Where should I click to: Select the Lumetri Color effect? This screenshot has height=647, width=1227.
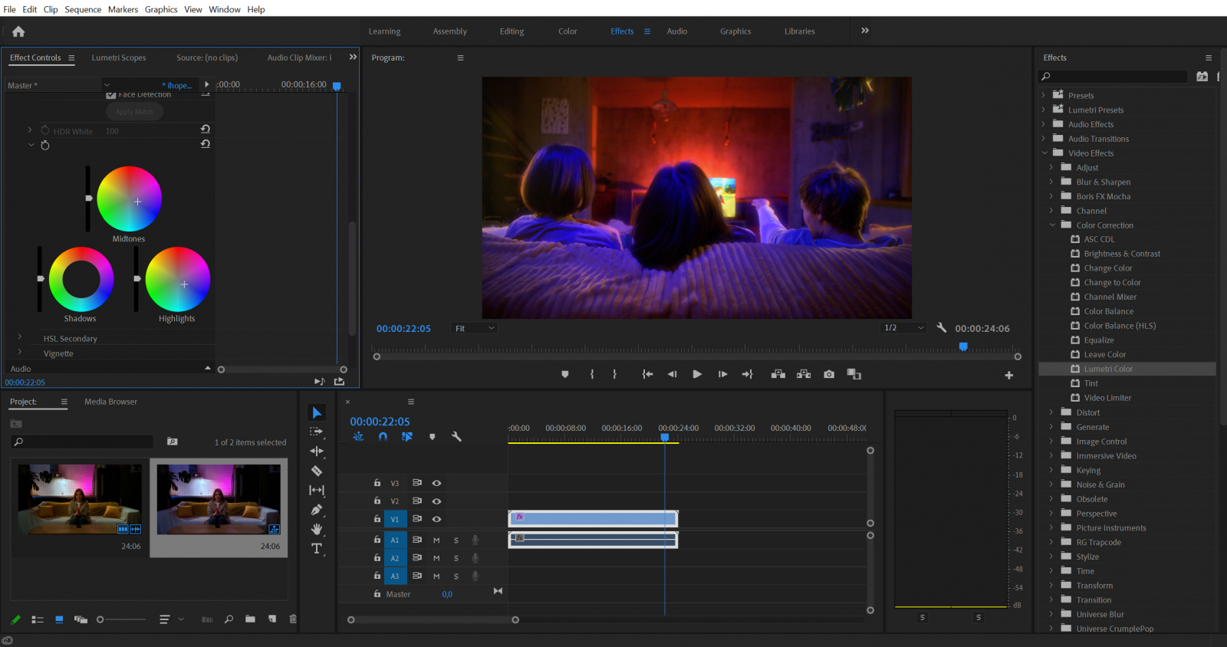[x=1108, y=369]
